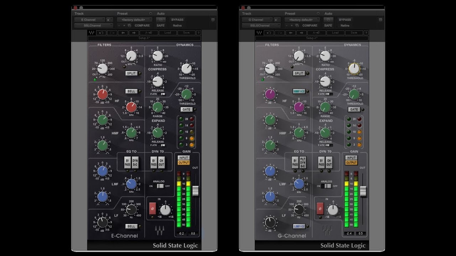The height and width of the screenshot is (256, 456).
Task: Toggle the LMF ÷ 3 button on G-Channel
Action: (299, 226)
